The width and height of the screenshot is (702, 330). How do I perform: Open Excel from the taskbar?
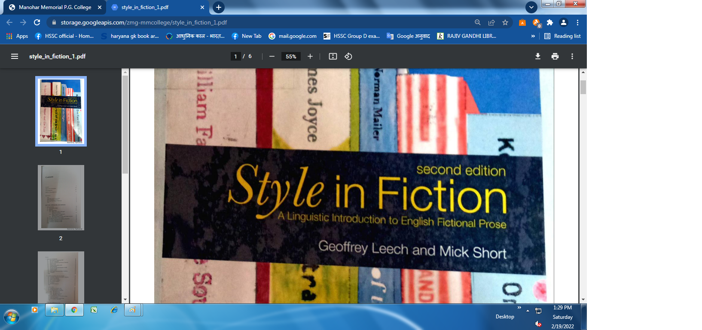click(94, 310)
